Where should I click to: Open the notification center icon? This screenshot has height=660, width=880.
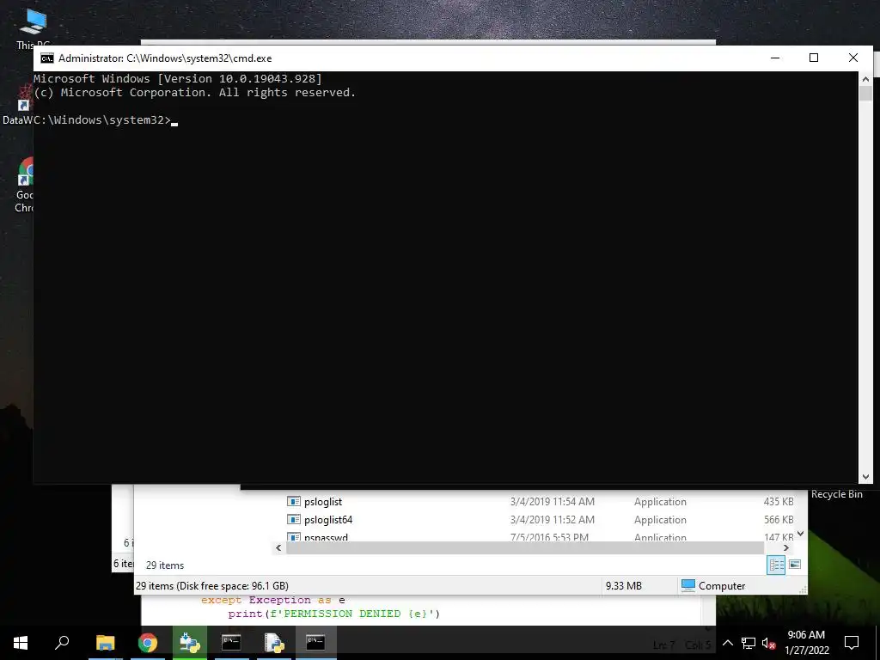click(x=852, y=643)
